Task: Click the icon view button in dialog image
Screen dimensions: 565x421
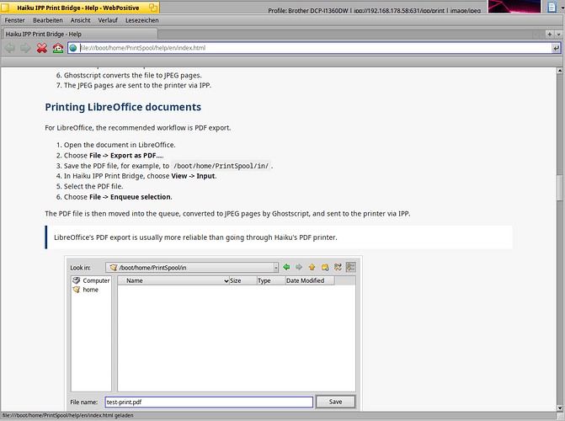Action: pyautogui.click(x=338, y=267)
